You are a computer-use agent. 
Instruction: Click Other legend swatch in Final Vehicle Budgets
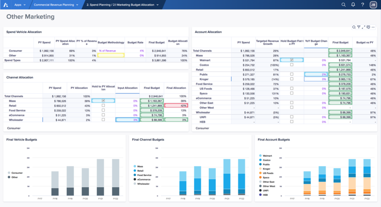coord(9,177)
